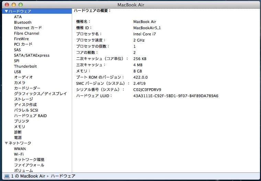Open Ethernet カード in the sidebar
Image resolution: width=261 pixels, height=181 pixels.
[x=28, y=28]
